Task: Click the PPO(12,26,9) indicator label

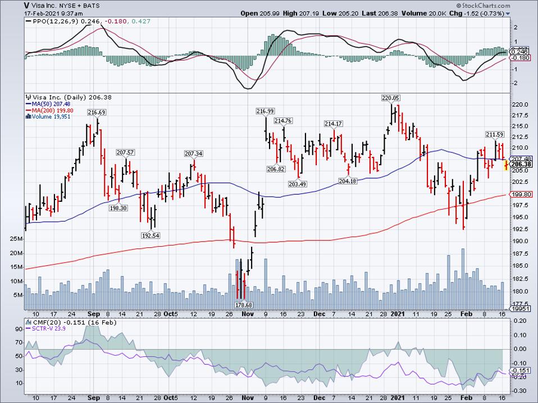Action: pos(56,21)
